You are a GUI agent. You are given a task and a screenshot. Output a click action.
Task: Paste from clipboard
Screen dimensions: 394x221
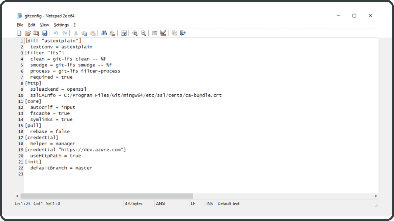(93, 33)
